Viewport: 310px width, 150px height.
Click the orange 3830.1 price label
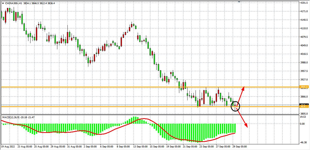(x=304, y=107)
